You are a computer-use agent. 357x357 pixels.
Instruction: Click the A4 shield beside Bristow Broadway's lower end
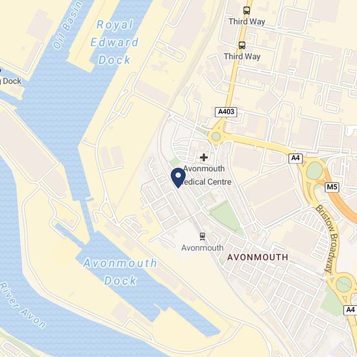(x=350, y=310)
